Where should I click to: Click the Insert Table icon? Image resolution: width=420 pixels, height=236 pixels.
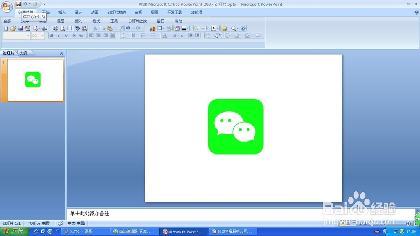pyautogui.click(x=159, y=28)
